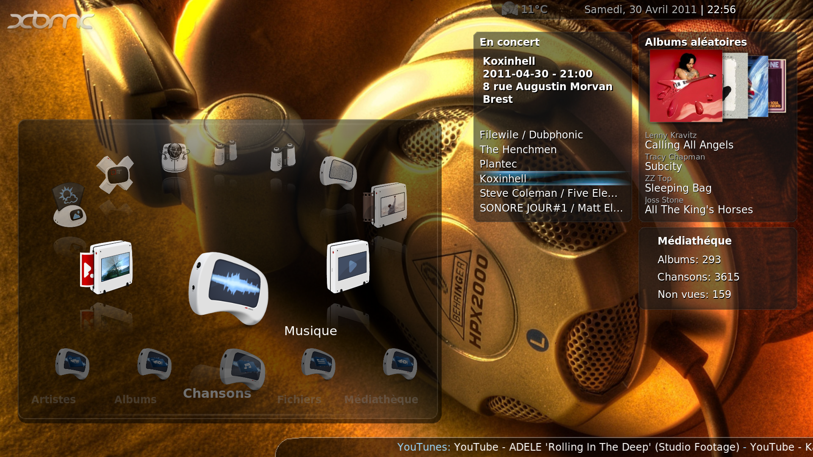The height and width of the screenshot is (457, 813).
Task: Click the Samedi, 30 Avril 2011 date
Action: point(640,9)
